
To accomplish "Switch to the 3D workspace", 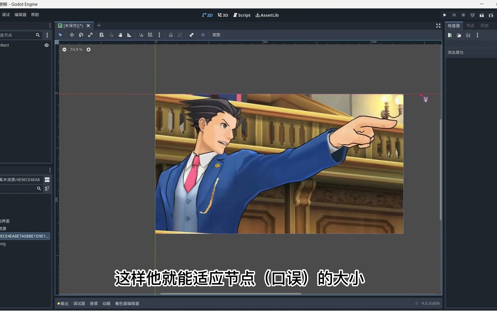I will (x=223, y=15).
